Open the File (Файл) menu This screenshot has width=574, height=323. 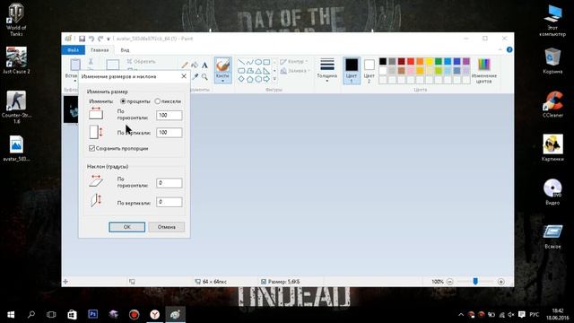(x=74, y=50)
